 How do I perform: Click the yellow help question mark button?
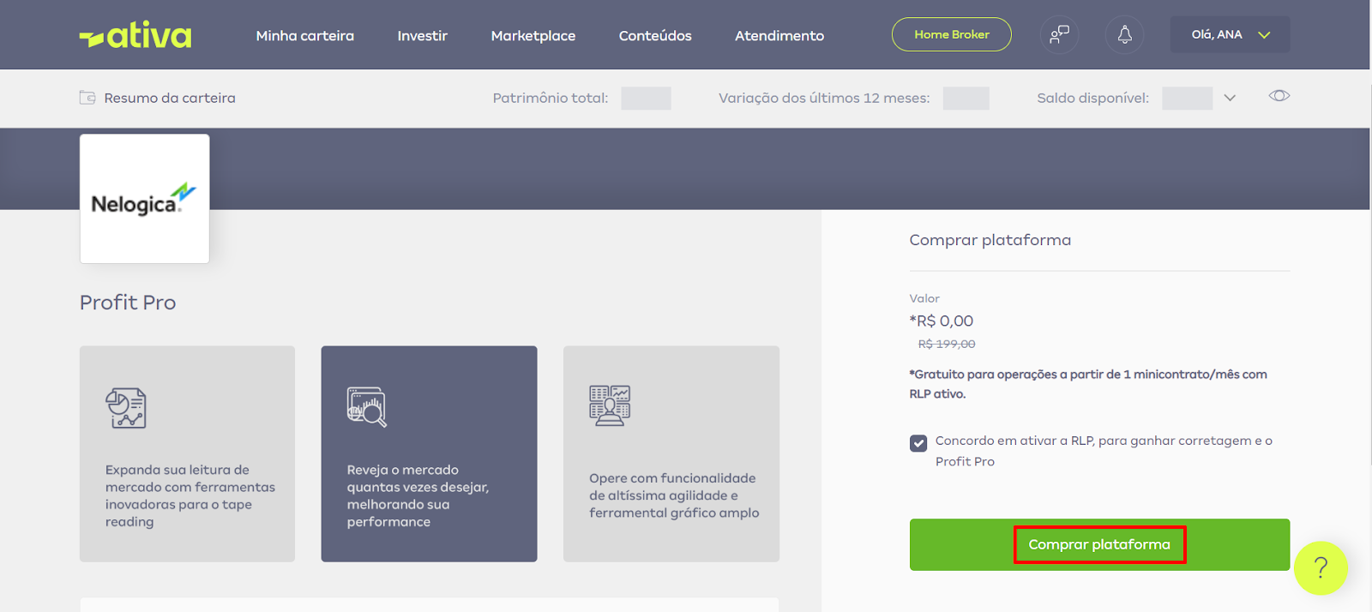tap(1321, 567)
